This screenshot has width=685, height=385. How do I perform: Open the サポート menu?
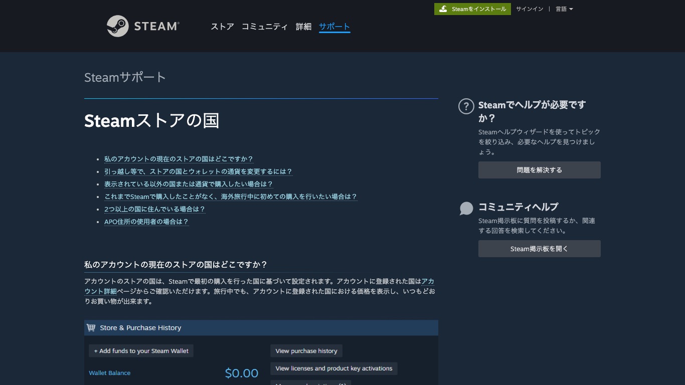point(334,27)
